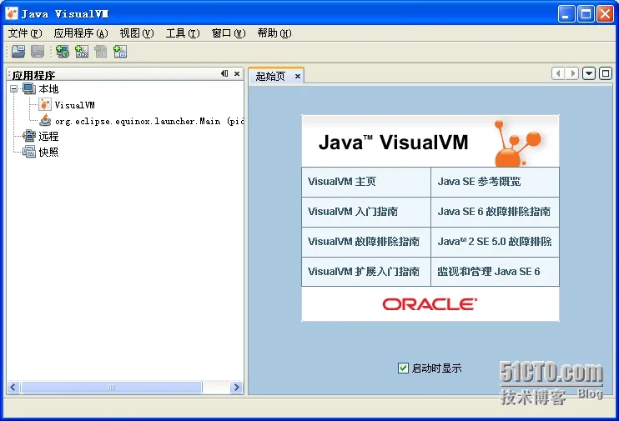619x421 pixels.
Task: Click the VisualVM application icon in the tree
Action: (x=44, y=104)
